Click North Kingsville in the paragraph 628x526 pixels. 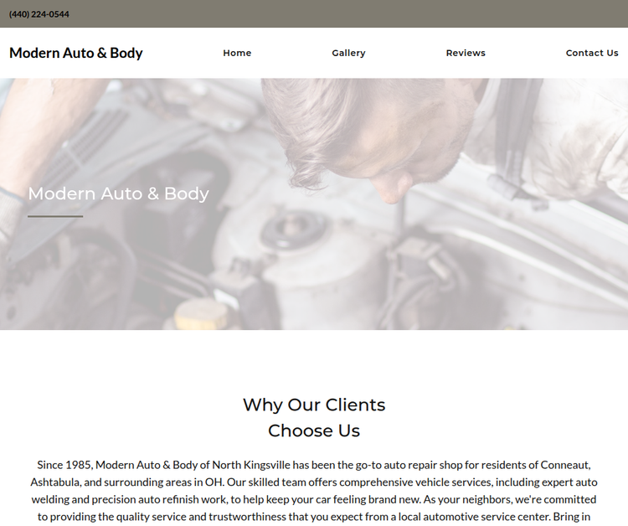(x=251, y=465)
